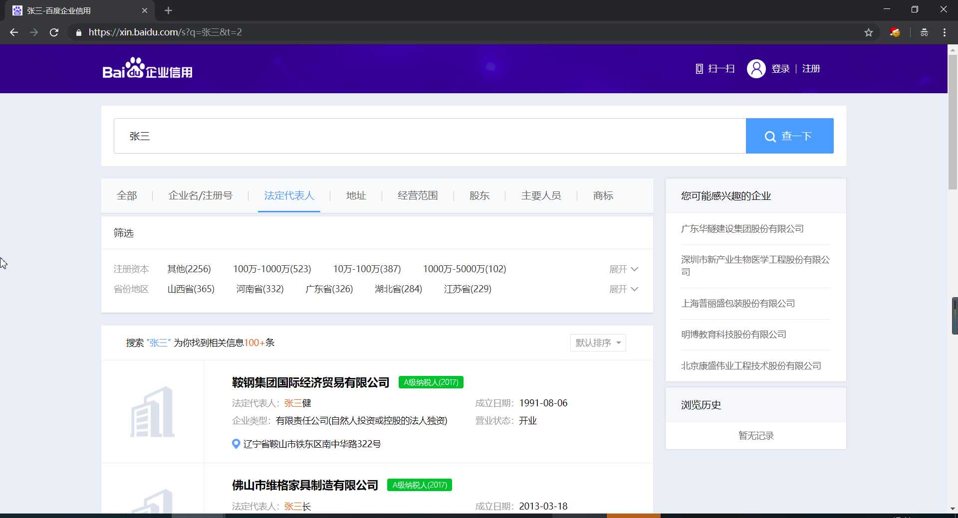This screenshot has height=518, width=958.
Task: Open 佛山市维格家具制造有限公司 result
Action: (305, 485)
